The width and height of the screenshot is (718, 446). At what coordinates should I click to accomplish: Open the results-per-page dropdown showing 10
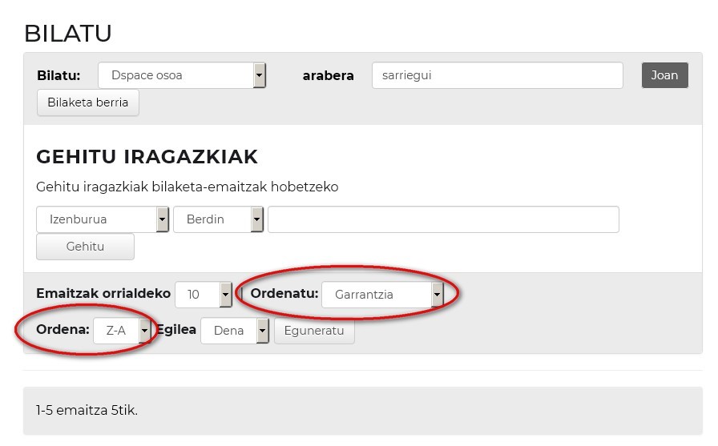pyautogui.click(x=204, y=295)
